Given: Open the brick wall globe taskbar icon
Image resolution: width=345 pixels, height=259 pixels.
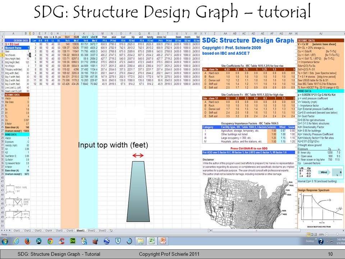Looking at the screenshot, I should pyautogui.click(x=95, y=241).
